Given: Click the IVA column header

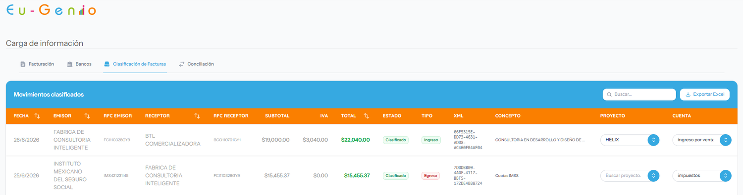Looking at the screenshot, I should [x=324, y=116].
